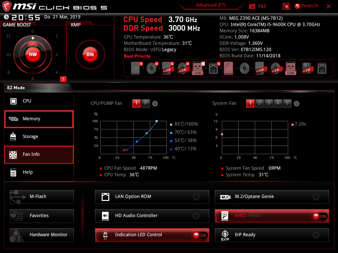The height and width of the screenshot is (253, 338).
Task: Select the USB floppy boot device
Action: point(307,69)
